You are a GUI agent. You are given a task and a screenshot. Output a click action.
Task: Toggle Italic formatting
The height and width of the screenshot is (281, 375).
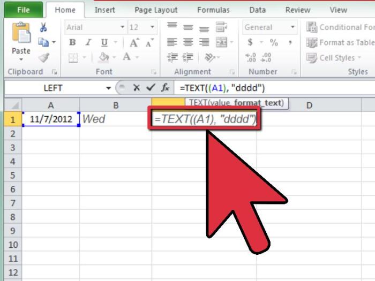[x=88, y=42]
